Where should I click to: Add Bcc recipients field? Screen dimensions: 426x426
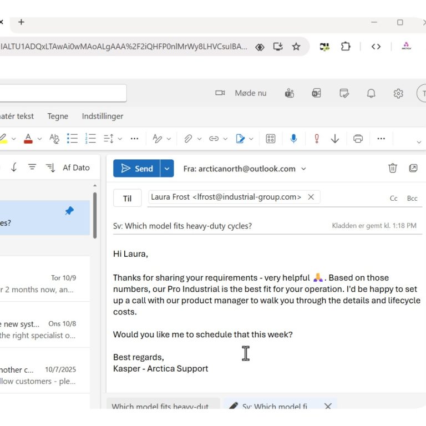click(412, 198)
